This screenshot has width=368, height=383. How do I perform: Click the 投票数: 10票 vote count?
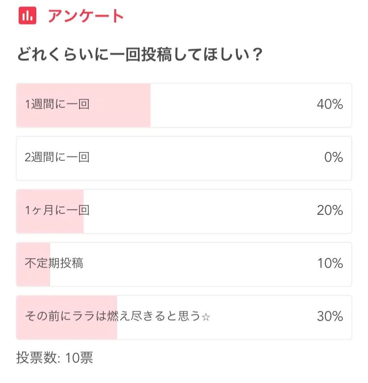pos(54,357)
